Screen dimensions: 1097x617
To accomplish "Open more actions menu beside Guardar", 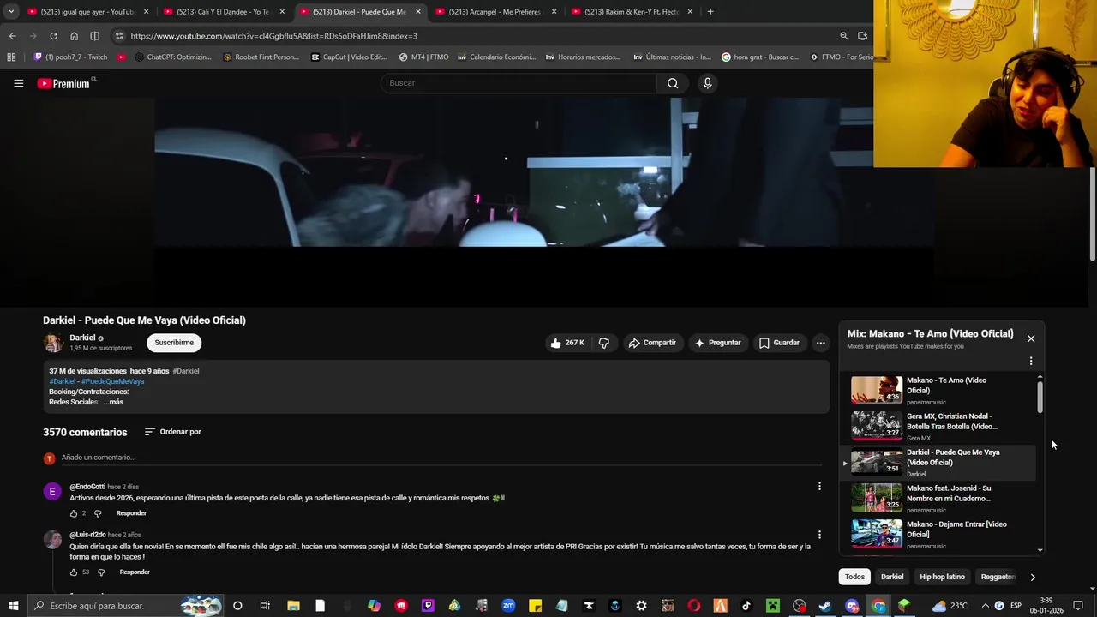I will [820, 343].
